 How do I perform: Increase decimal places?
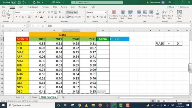coord(101,17)
